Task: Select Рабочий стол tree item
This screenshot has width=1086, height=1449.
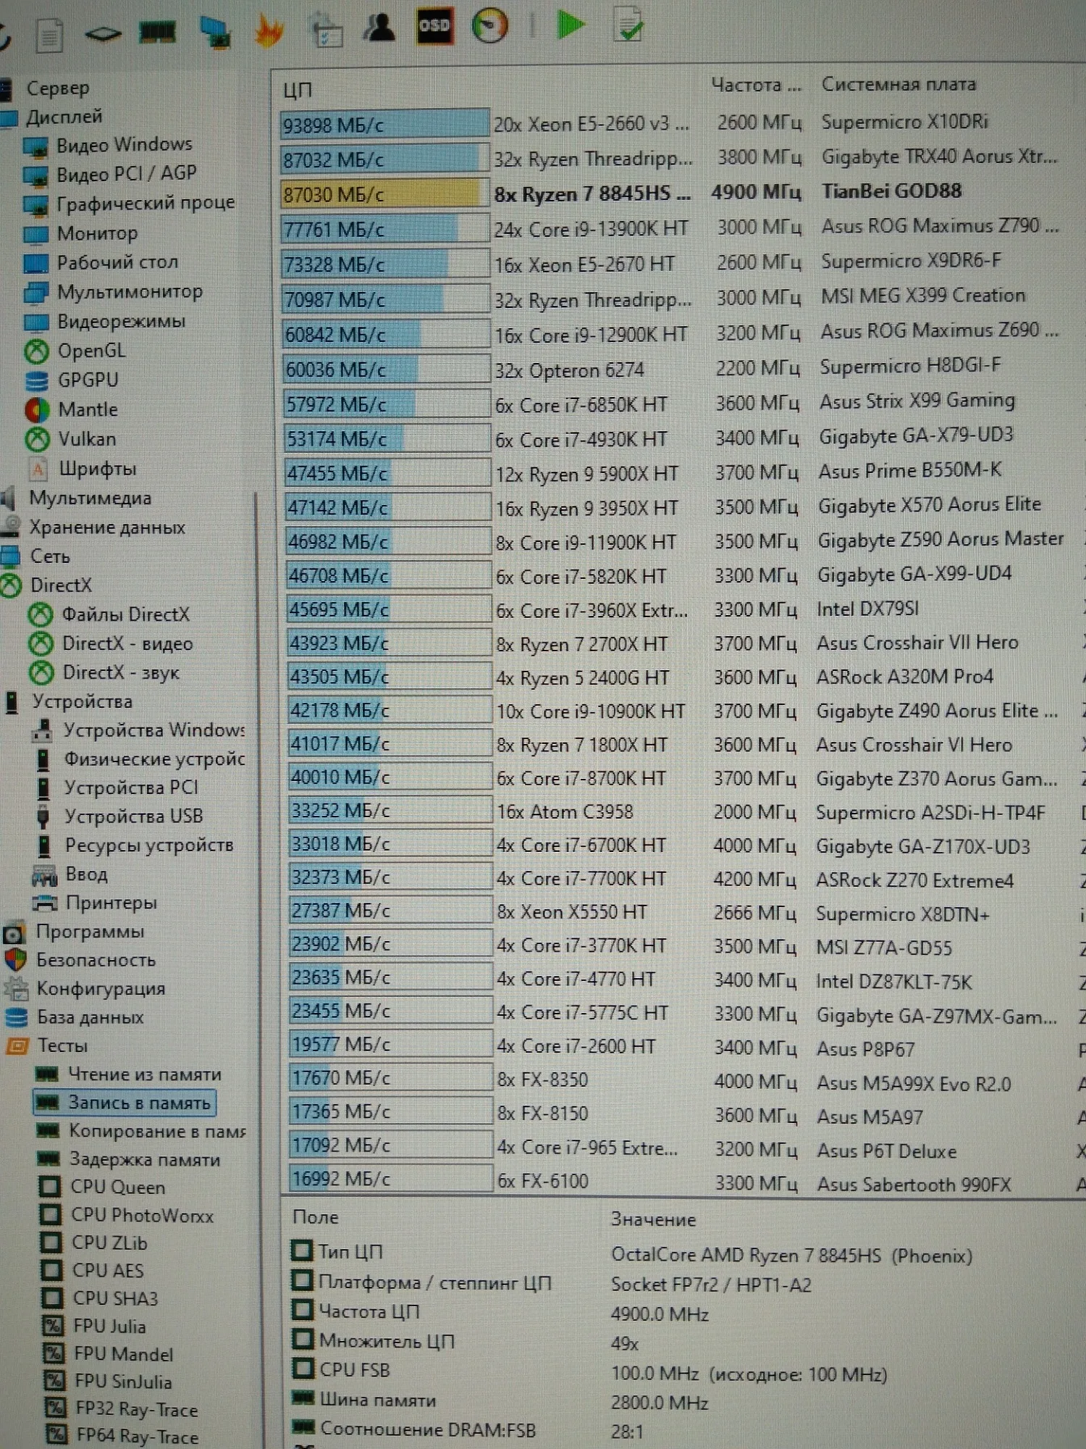Action: tap(117, 262)
